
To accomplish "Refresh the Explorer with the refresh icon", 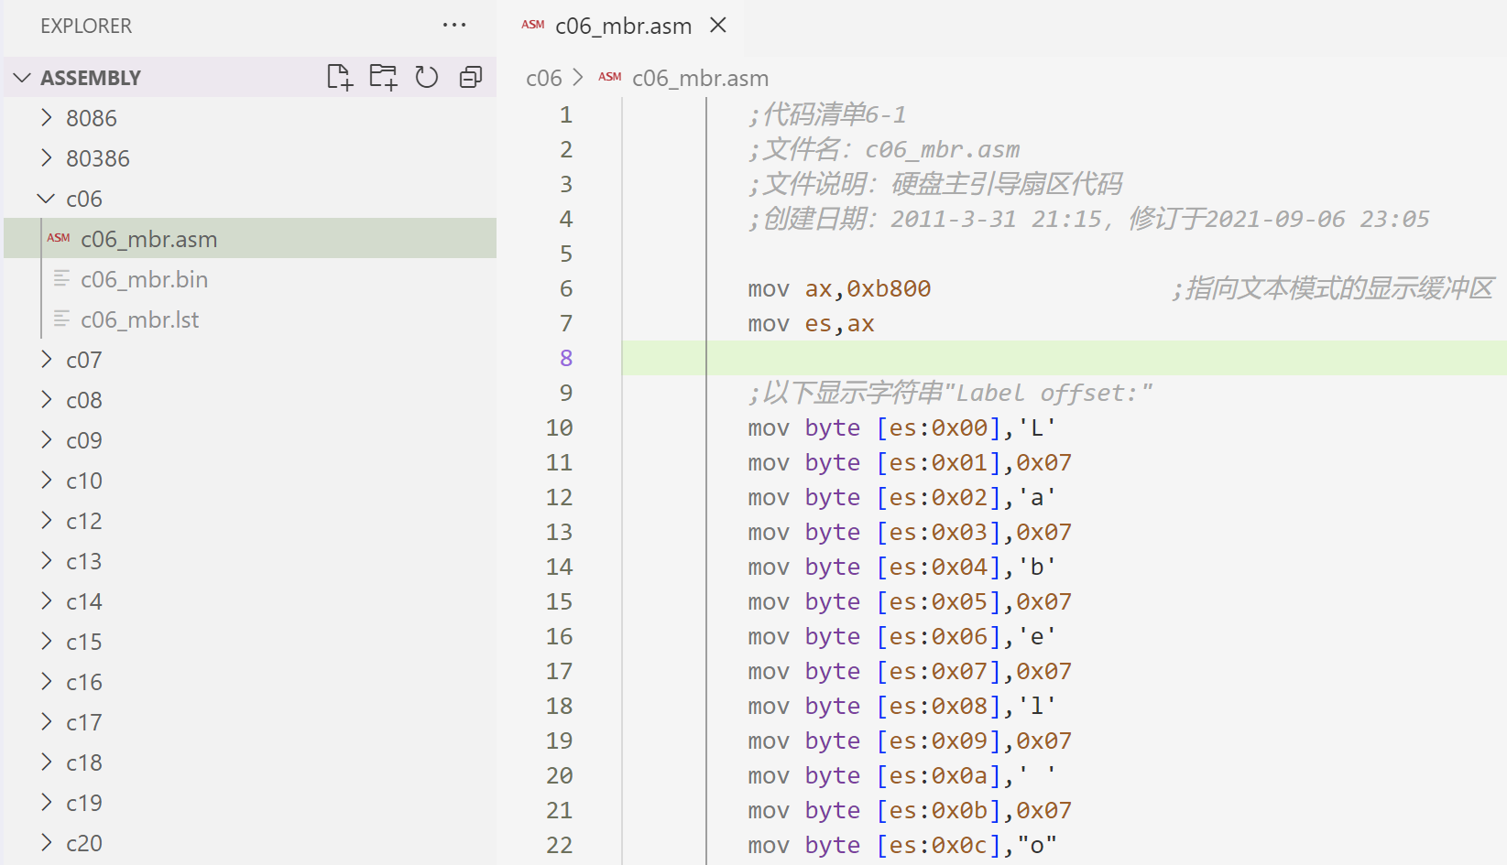I will pos(427,77).
